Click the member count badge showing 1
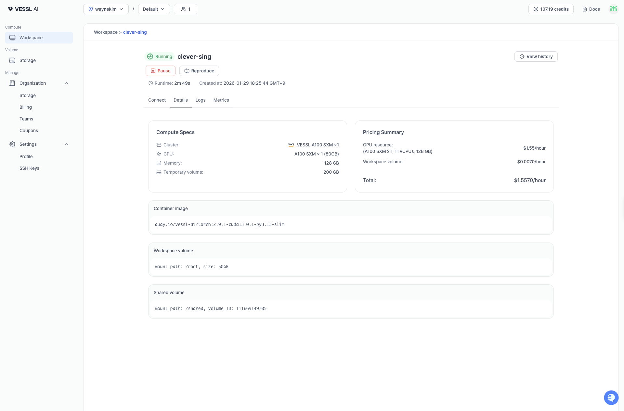 click(185, 9)
